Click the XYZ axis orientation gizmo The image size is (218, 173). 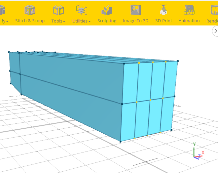pyautogui.click(x=199, y=151)
